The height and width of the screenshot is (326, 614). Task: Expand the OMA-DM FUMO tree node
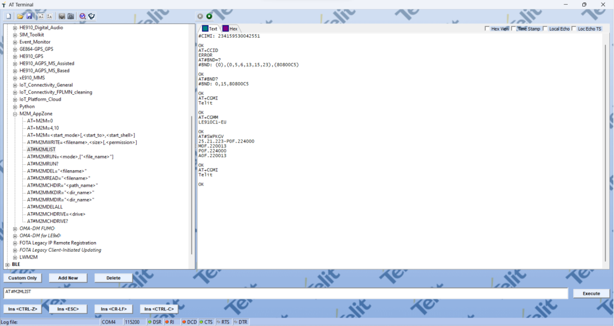click(15, 228)
